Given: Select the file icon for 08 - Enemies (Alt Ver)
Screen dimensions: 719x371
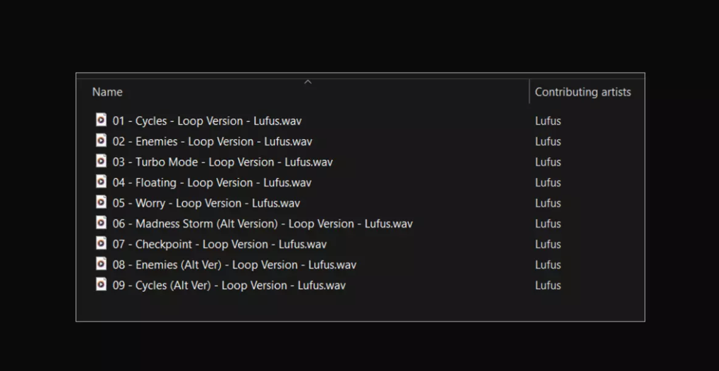Looking at the screenshot, I should point(101,264).
